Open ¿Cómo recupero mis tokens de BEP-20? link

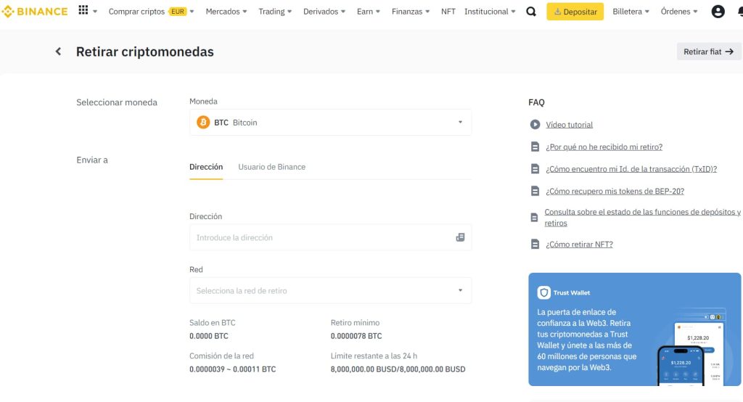click(615, 191)
